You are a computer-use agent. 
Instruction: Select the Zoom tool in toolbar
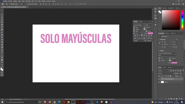[2, 62]
